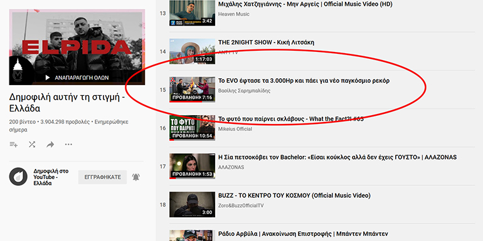Open Δημοφιλή στο YouTube - Ελλάδα channel name
Screen dimensions: 483x241
click(x=51, y=177)
